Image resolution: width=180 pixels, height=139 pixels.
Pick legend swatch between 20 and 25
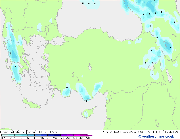click(51, 135)
